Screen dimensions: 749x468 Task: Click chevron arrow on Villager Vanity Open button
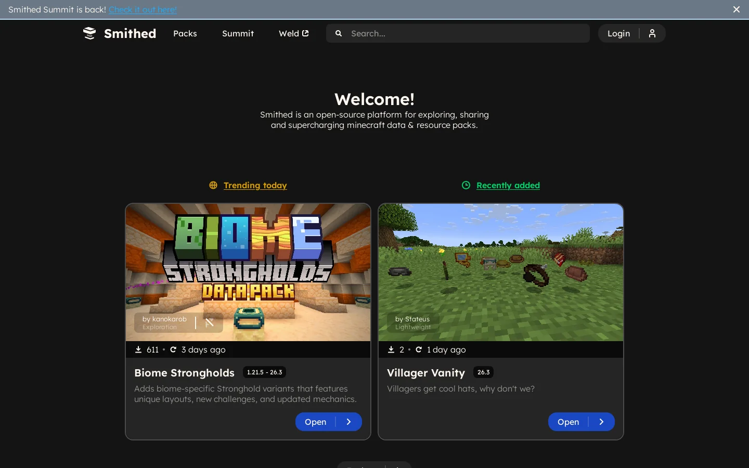[x=602, y=422]
